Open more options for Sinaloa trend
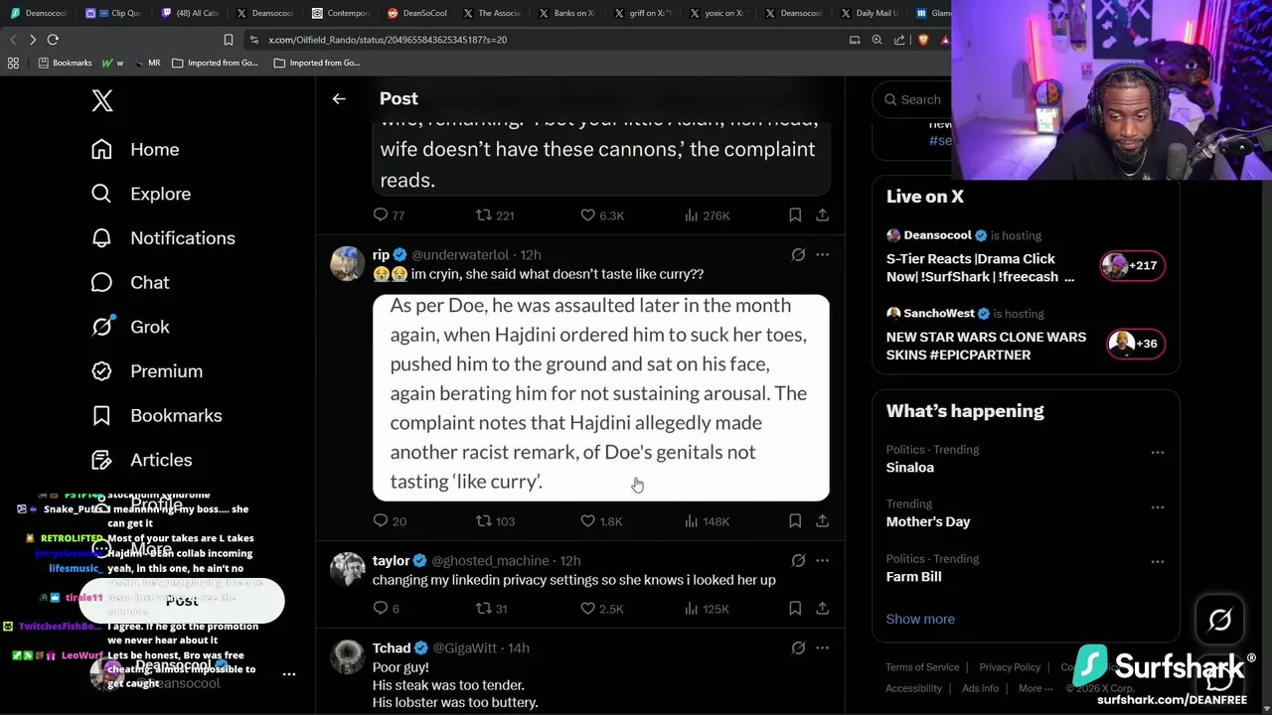This screenshot has height=715, width=1272. [x=1158, y=453]
